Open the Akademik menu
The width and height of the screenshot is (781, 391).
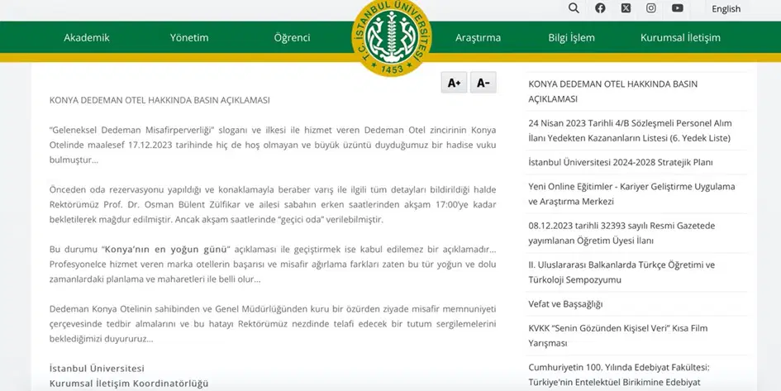[87, 37]
